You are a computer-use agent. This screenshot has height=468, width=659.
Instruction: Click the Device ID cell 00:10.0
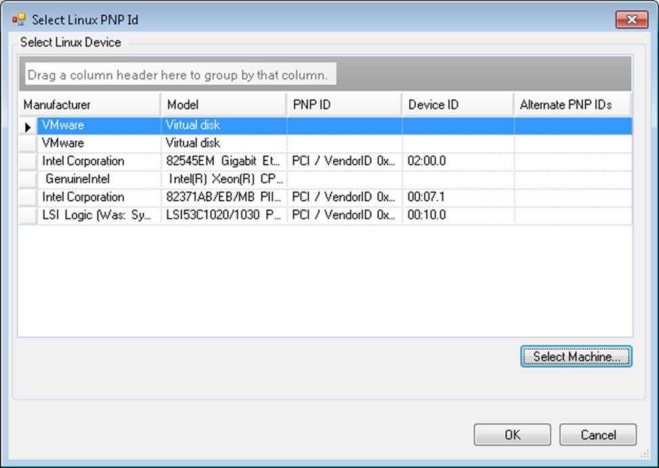(458, 215)
